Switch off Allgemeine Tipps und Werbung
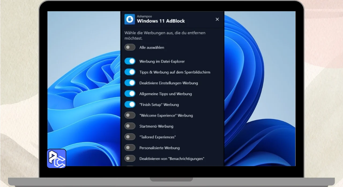Image resolution: width=343 pixels, height=187 pixels. [130, 94]
